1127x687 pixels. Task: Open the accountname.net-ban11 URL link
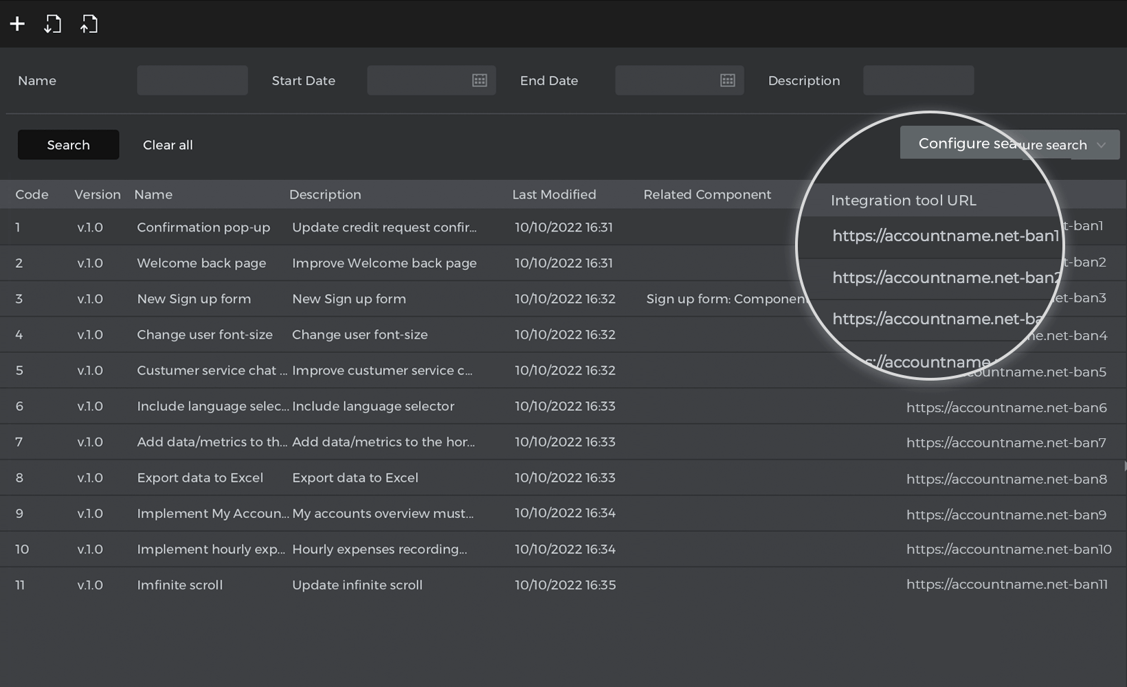[x=1007, y=585]
